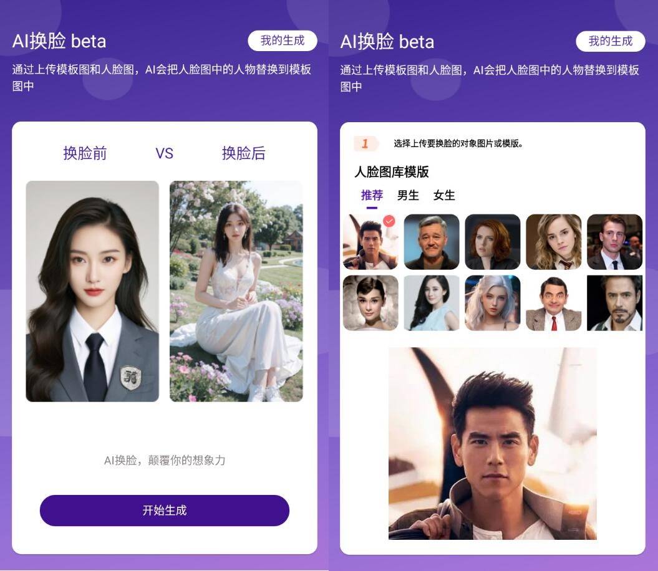The height and width of the screenshot is (571, 658).
Task: Select the red-haired woman template
Action: [x=493, y=242]
